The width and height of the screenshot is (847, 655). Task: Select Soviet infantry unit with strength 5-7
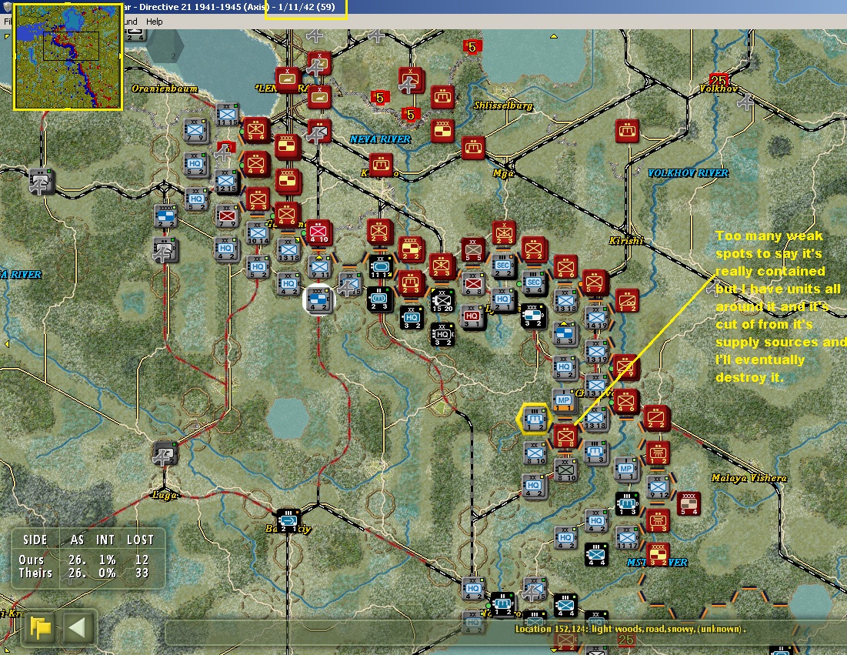594,282
